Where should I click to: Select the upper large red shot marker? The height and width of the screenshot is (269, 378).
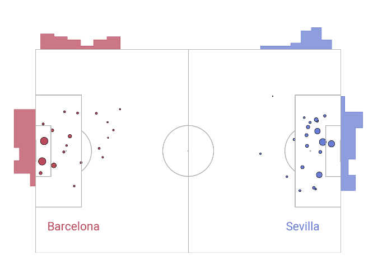44,141
